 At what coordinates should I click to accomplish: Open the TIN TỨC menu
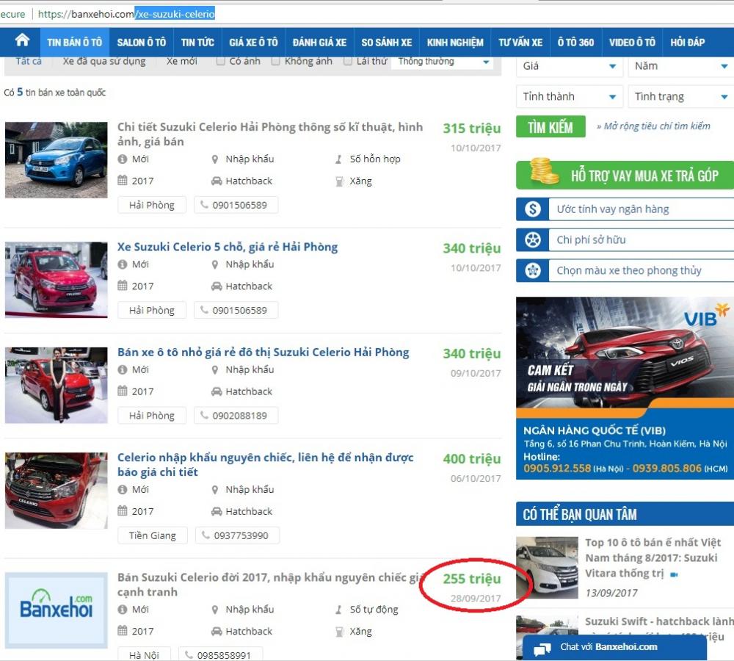(197, 42)
